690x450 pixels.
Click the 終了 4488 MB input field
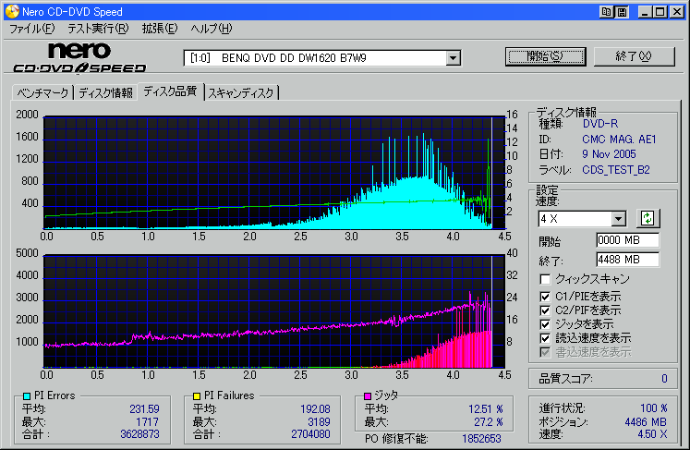point(627,259)
